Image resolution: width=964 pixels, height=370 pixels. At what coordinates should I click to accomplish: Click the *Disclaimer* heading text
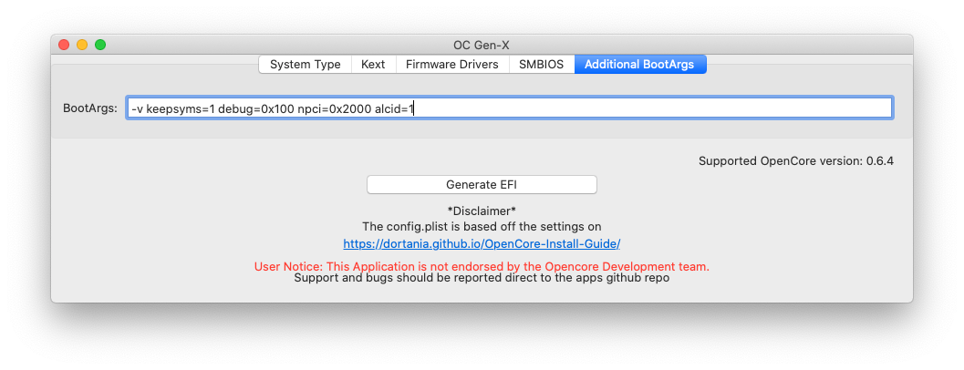click(x=482, y=211)
